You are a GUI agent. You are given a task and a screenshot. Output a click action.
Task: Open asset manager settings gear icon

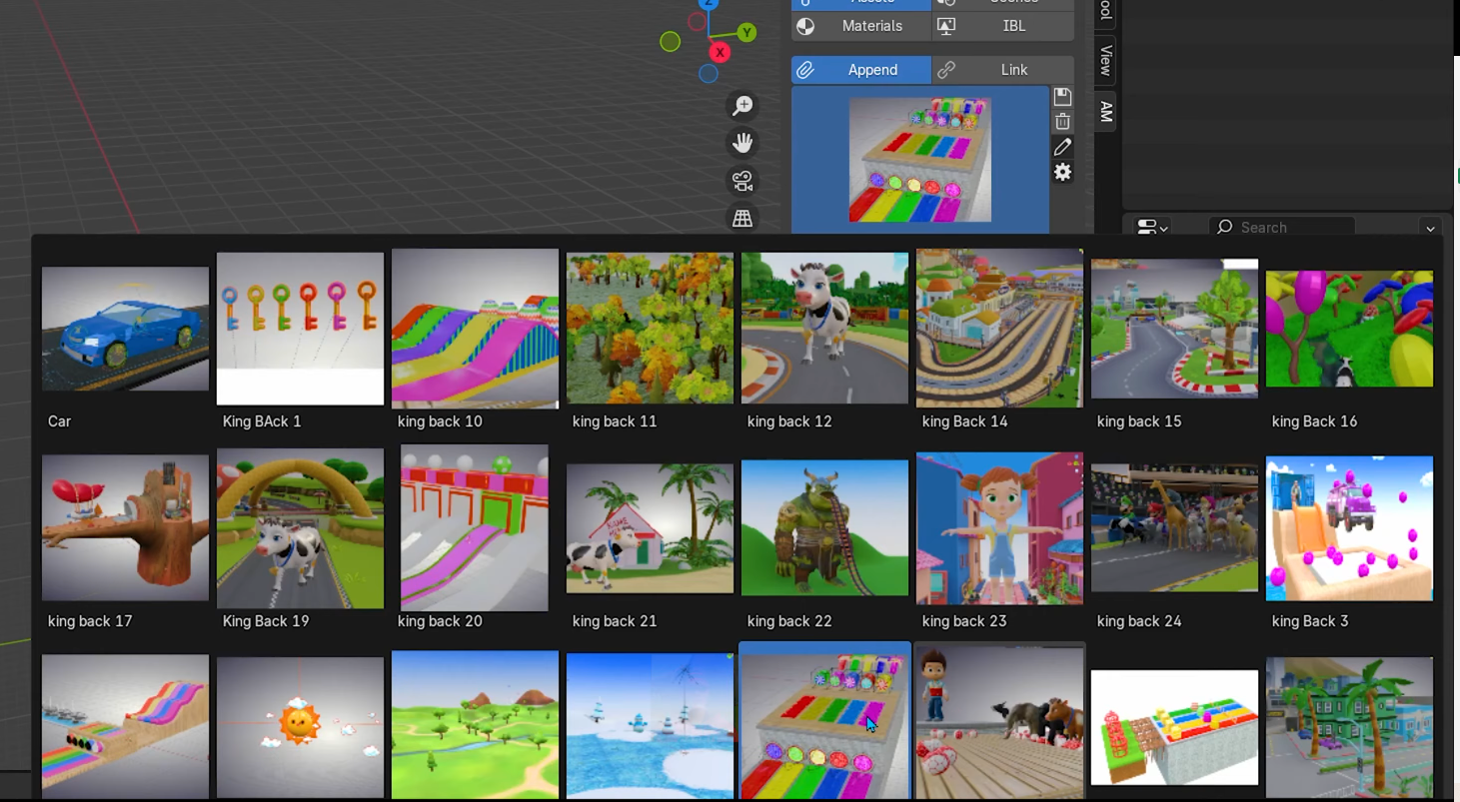click(x=1062, y=172)
